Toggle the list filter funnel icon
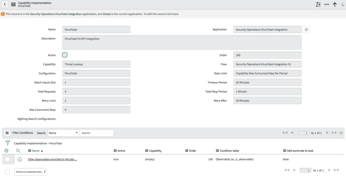The height and width of the screenshot is (176, 346). click(8, 143)
